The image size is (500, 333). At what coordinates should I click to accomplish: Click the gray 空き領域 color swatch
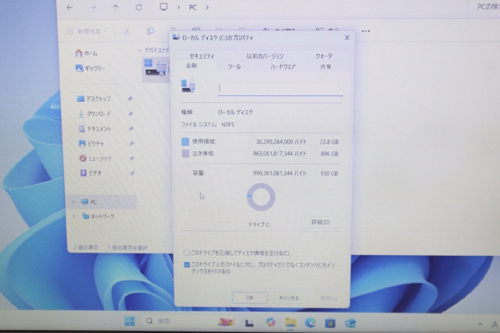[185, 154]
